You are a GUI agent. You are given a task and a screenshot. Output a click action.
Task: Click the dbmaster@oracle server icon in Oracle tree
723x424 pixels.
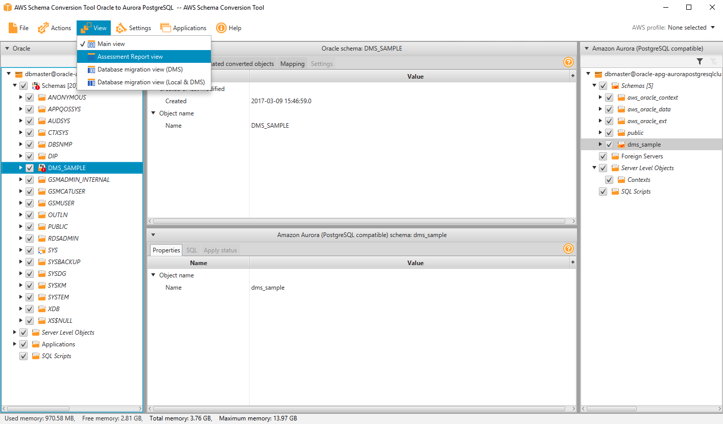coord(19,74)
